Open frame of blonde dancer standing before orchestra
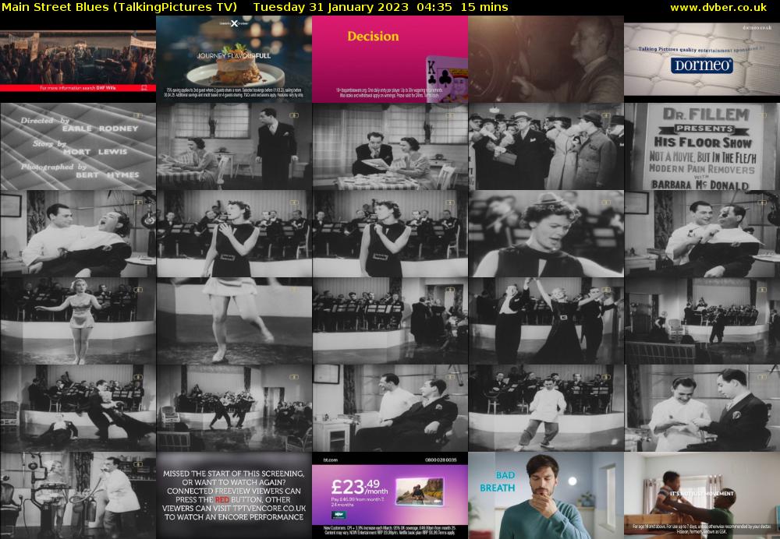The image size is (780, 539). point(78,321)
